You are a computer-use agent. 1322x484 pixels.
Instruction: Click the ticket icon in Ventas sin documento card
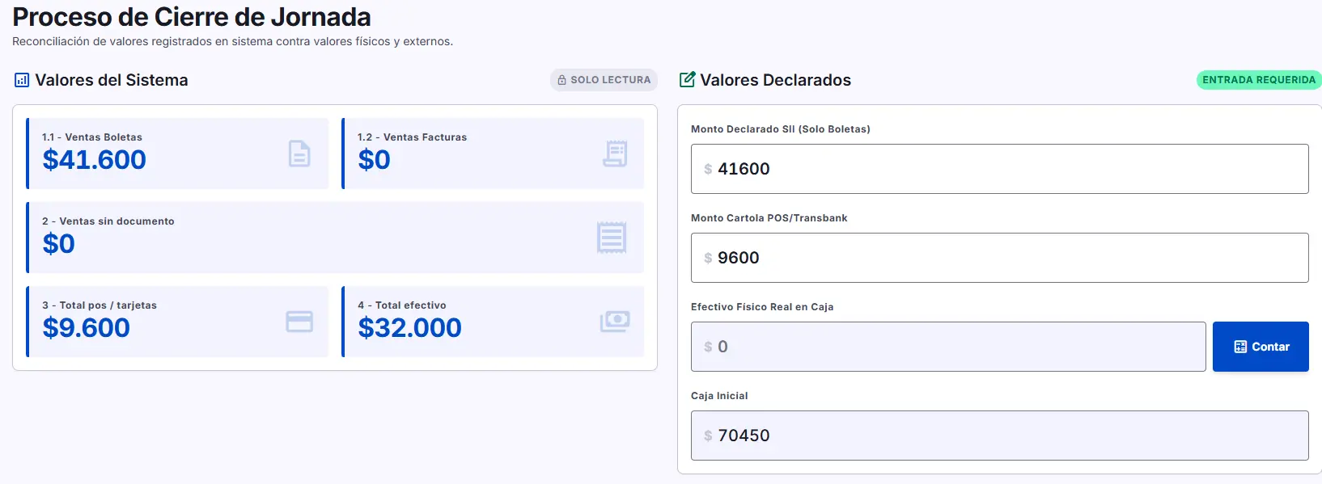(x=612, y=238)
